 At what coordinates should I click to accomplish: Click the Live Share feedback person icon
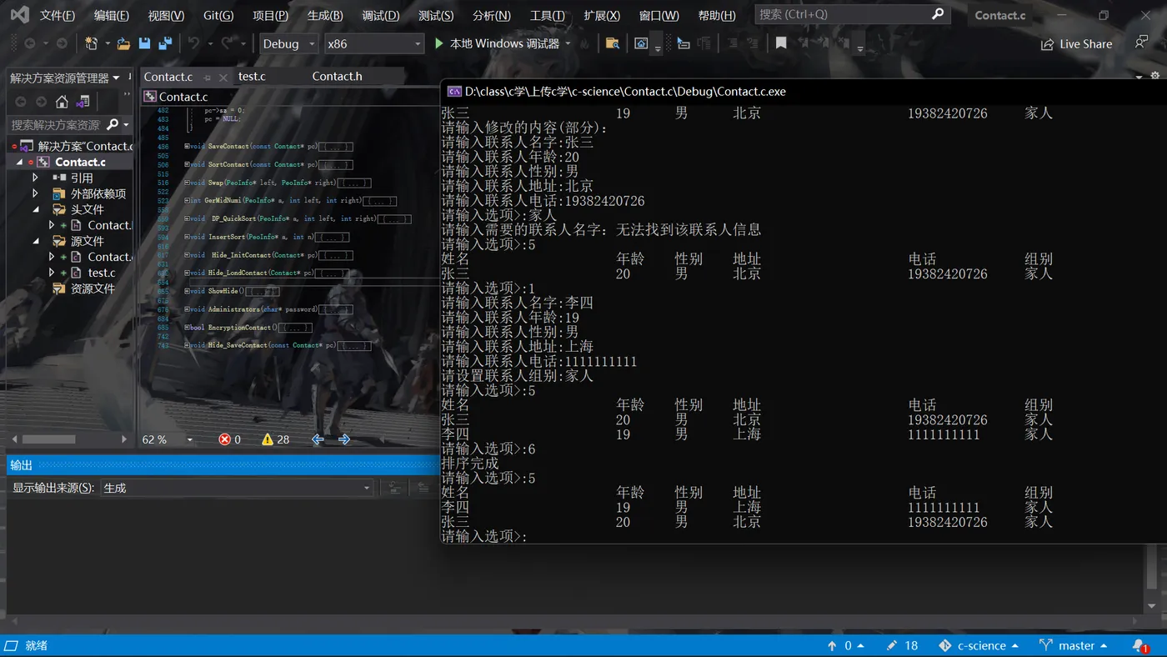coord(1141,43)
